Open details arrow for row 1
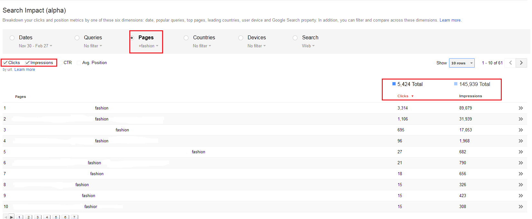 (520, 108)
